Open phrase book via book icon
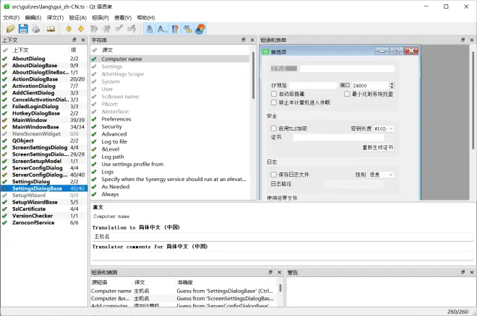 pyautogui.click(x=51, y=29)
